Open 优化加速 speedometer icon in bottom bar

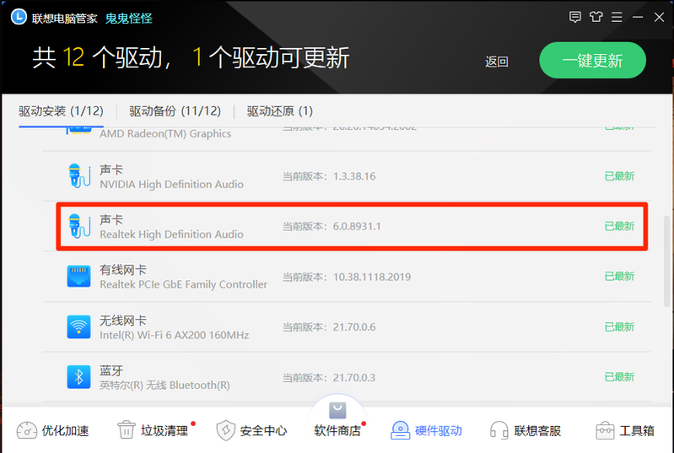27,431
